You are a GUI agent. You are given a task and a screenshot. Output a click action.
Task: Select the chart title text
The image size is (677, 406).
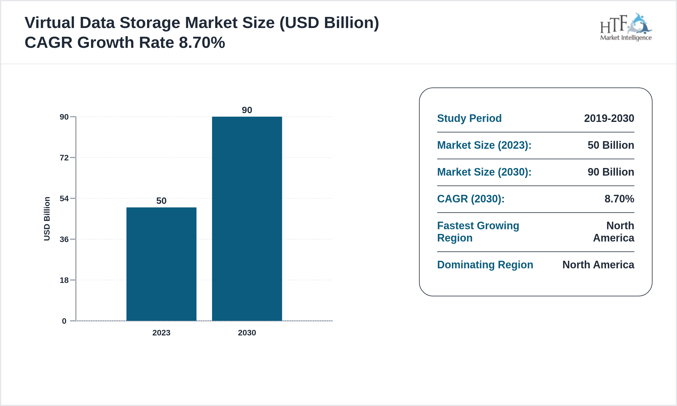tap(201, 22)
